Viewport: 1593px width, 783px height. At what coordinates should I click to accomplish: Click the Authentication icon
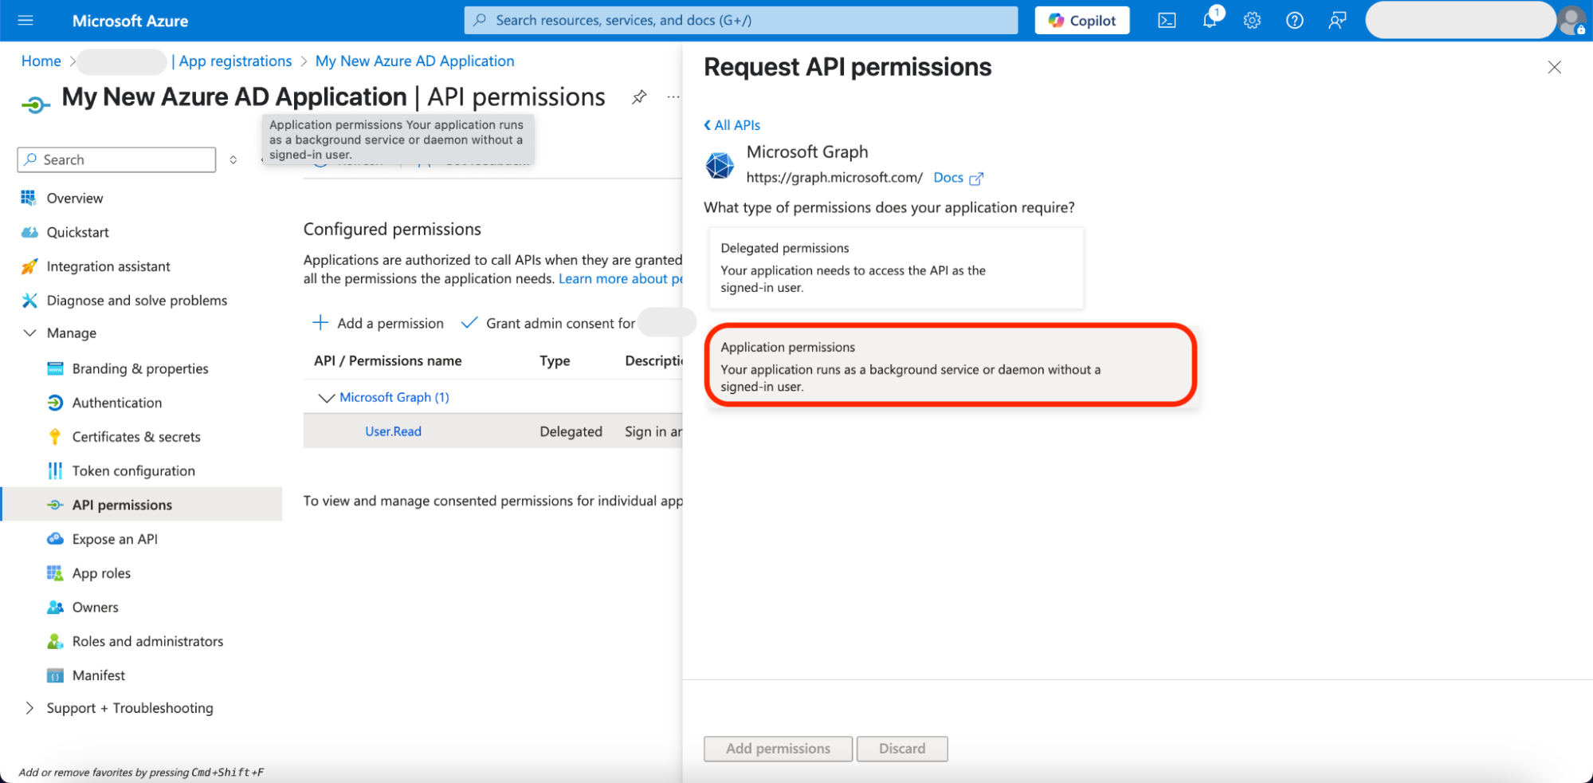pos(55,403)
